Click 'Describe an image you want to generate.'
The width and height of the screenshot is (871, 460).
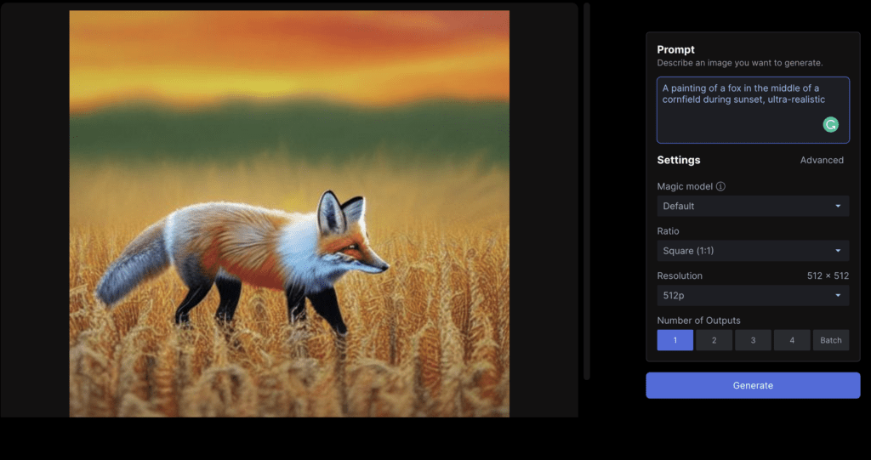(x=740, y=63)
